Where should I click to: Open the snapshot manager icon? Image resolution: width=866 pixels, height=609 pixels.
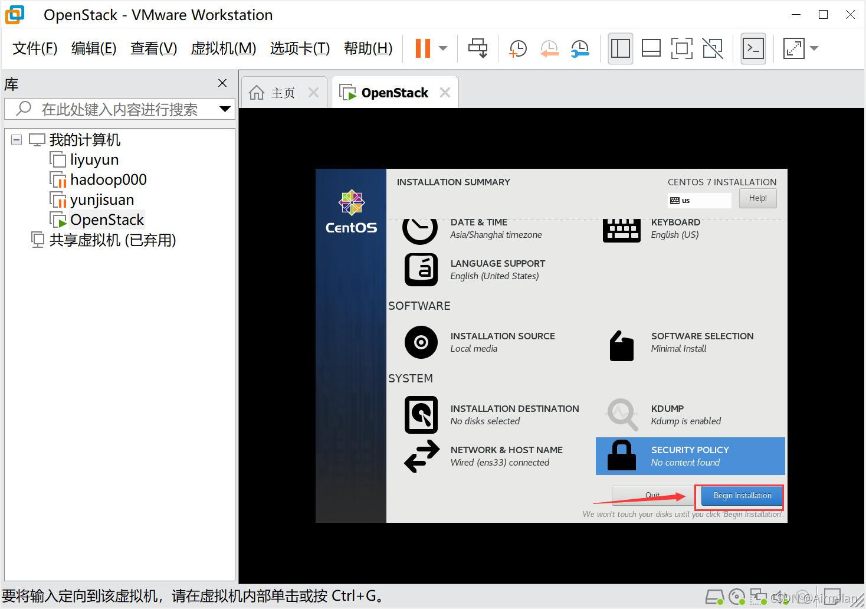click(x=580, y=48)
